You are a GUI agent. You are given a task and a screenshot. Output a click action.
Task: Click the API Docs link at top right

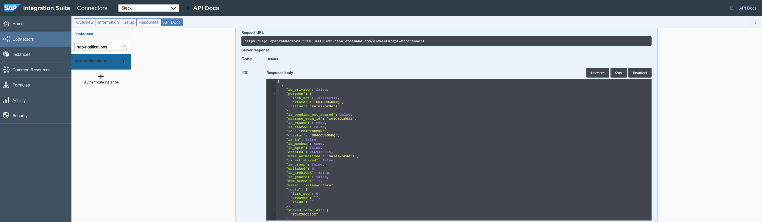pyautogui.click(x=748, y=8)
